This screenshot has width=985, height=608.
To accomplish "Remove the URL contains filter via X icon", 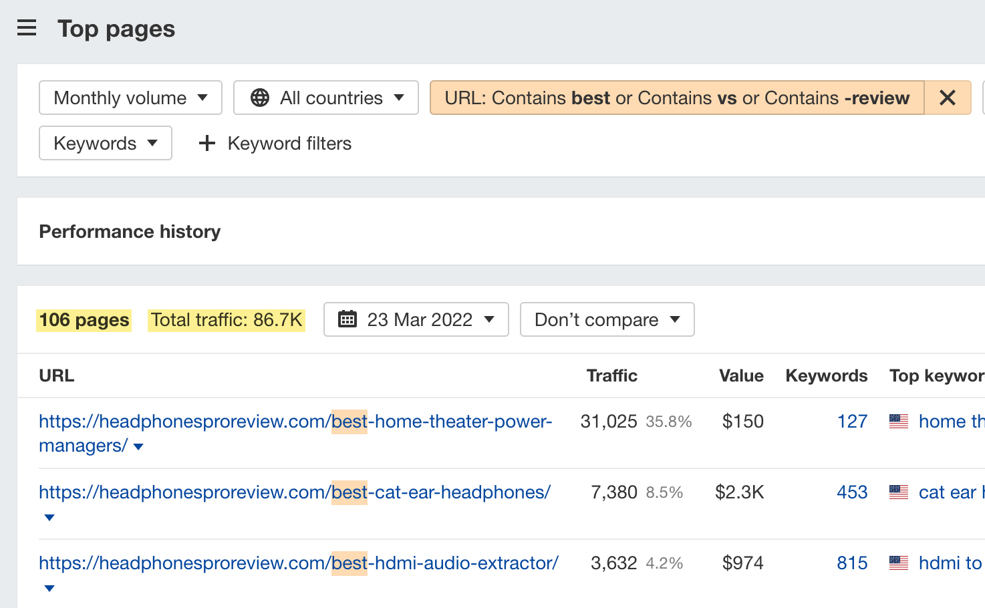I will (947, 98).
